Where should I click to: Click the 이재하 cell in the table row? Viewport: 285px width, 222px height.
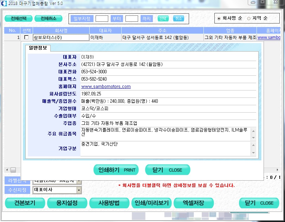point(105,38)
